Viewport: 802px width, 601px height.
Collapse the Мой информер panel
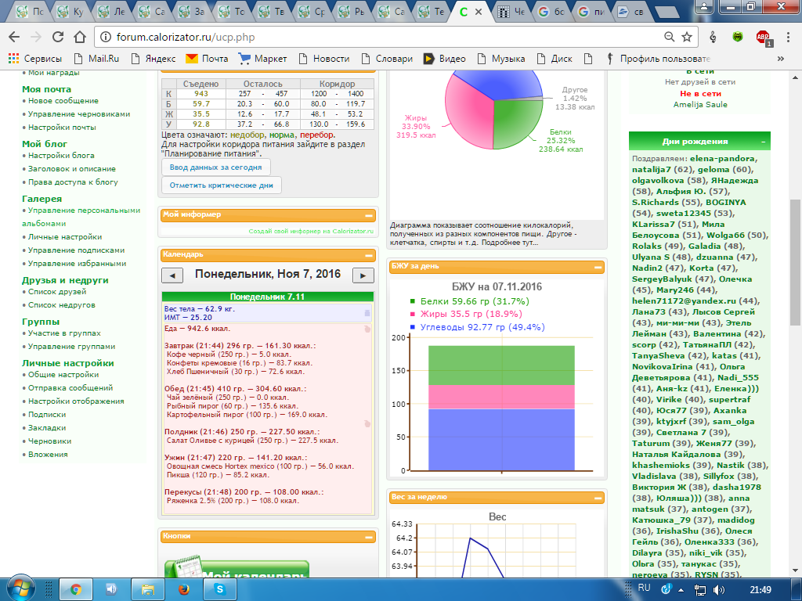368,216
